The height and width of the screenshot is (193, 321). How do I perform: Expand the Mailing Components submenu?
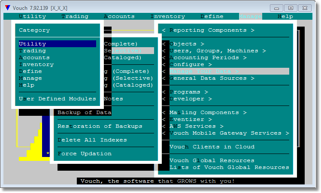coord(204,112)
